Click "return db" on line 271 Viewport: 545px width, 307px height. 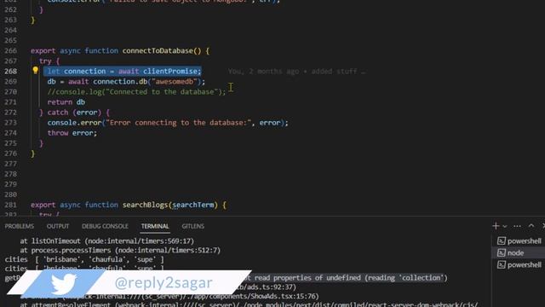coord(66,102)
